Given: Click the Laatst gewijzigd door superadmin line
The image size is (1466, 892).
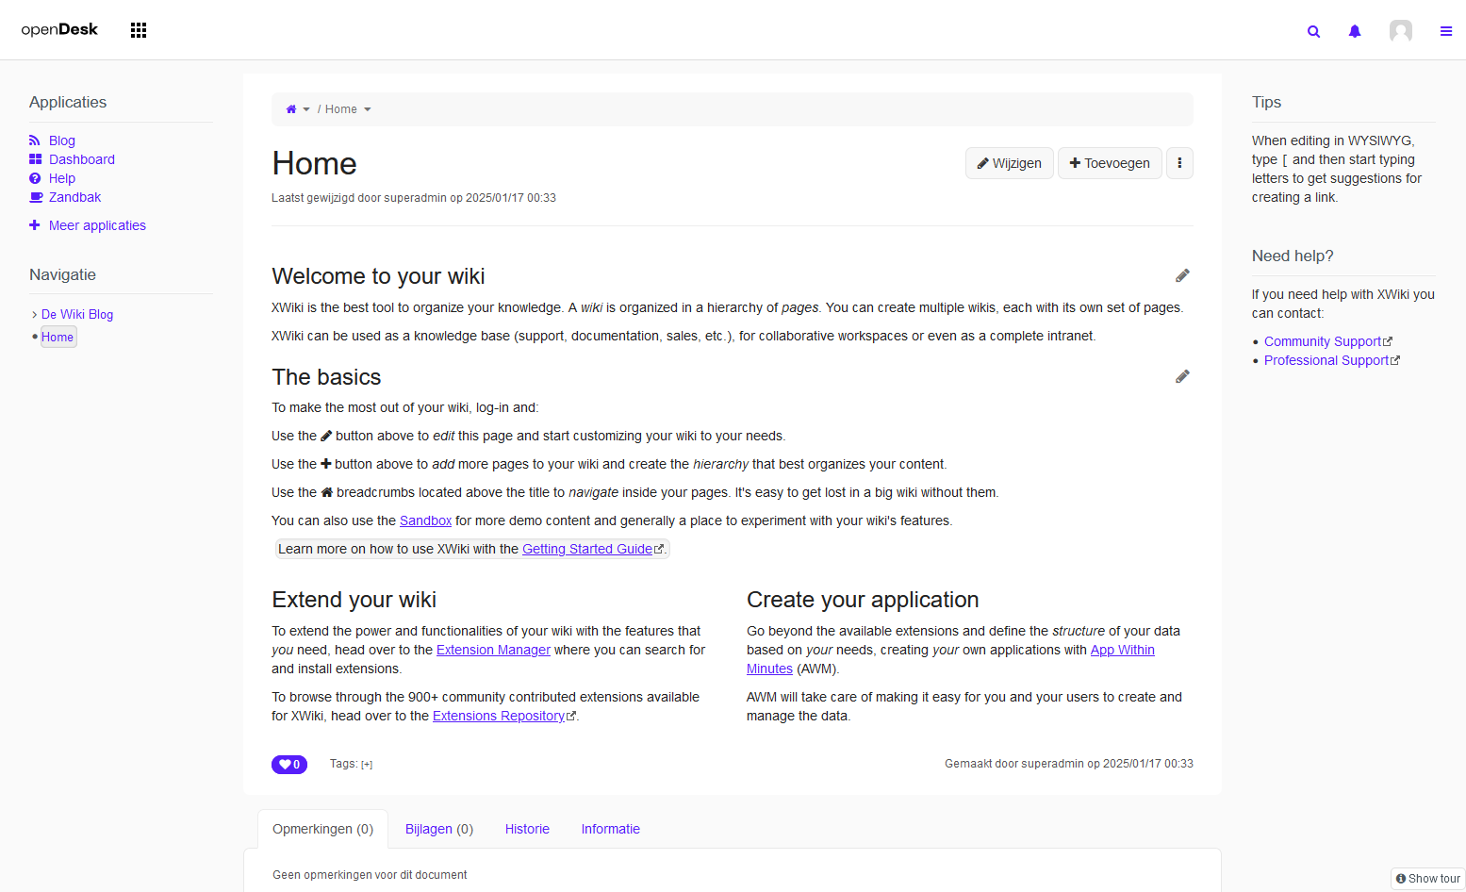Looking at the screenshot, I should click(414, 198).
